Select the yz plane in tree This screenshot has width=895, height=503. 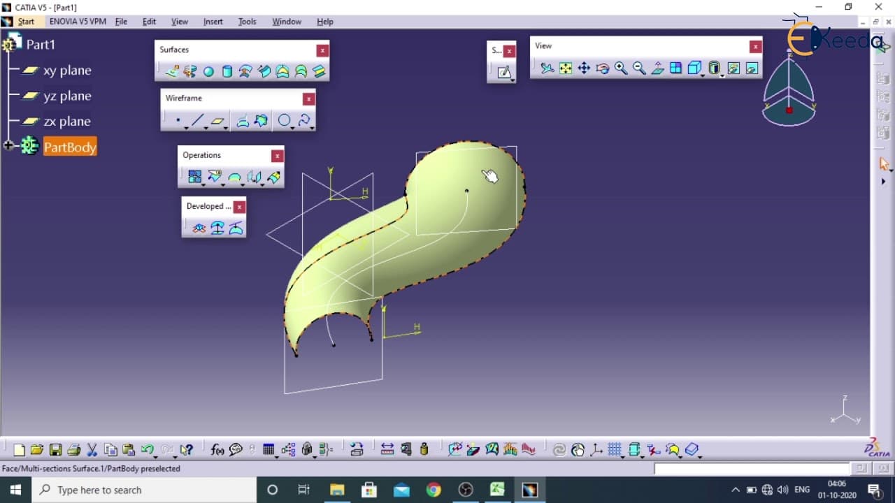click(67, 96)
